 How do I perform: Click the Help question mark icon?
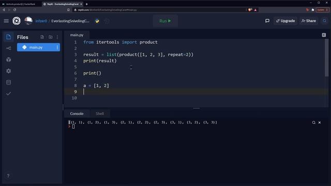(8, 176)
